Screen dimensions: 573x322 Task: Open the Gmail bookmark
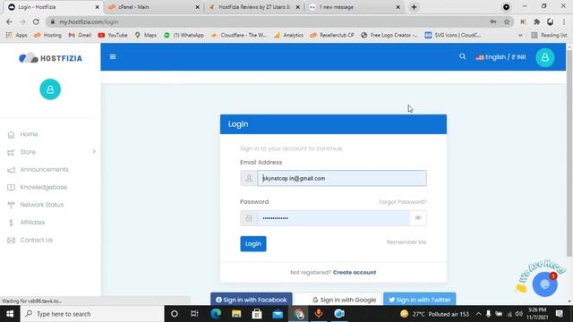tap(80, 35)
